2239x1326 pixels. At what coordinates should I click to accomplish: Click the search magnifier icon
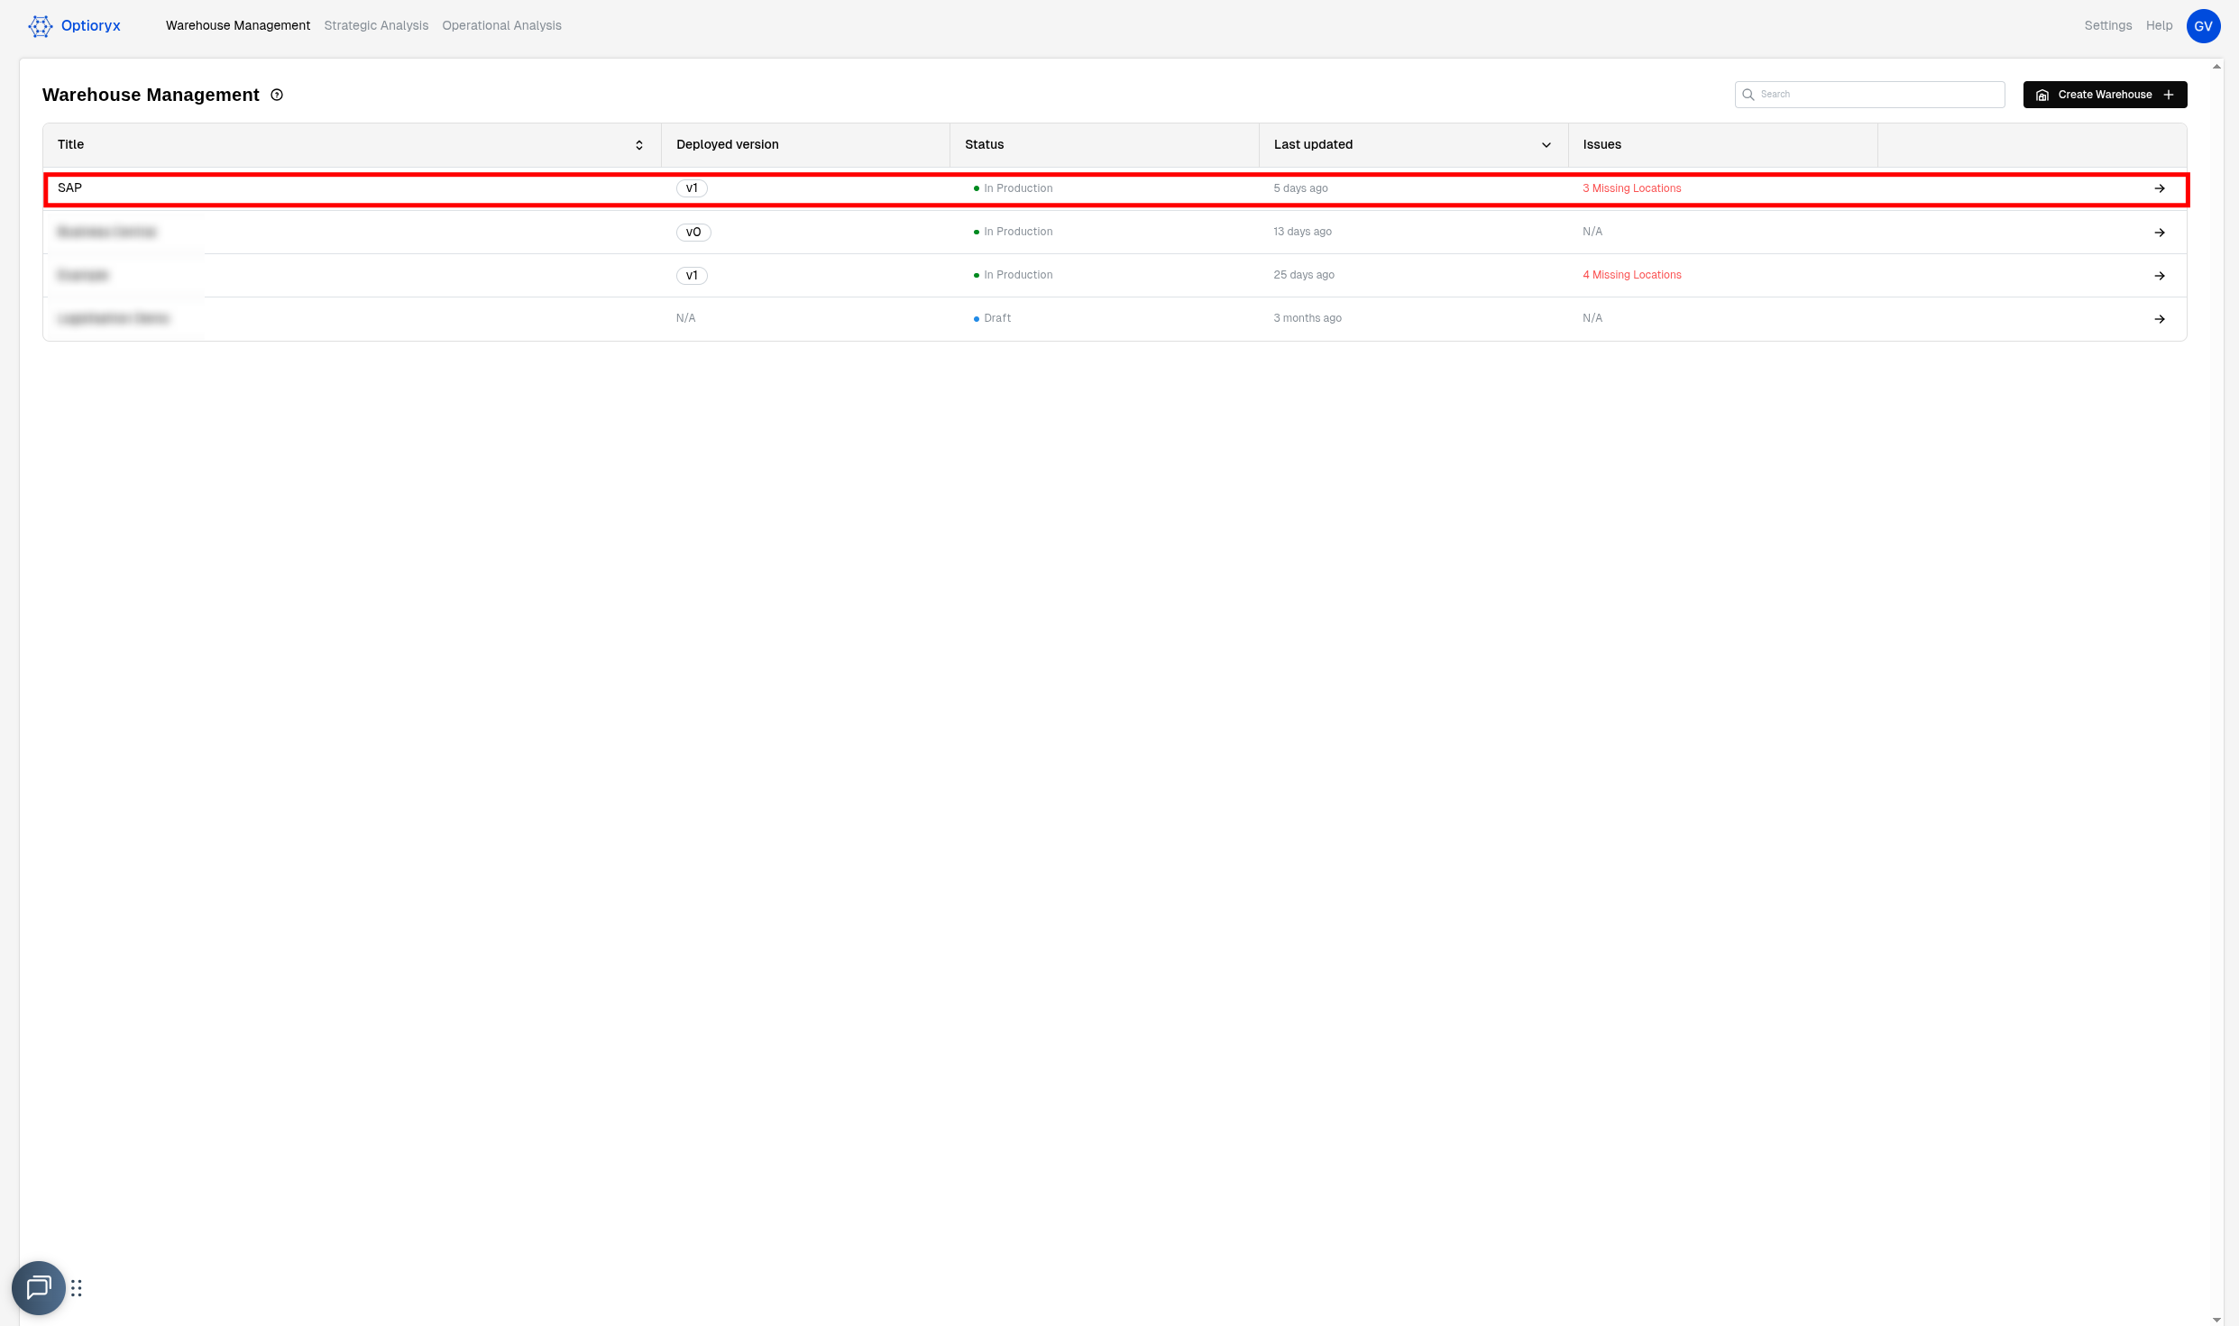point(1748,95)
